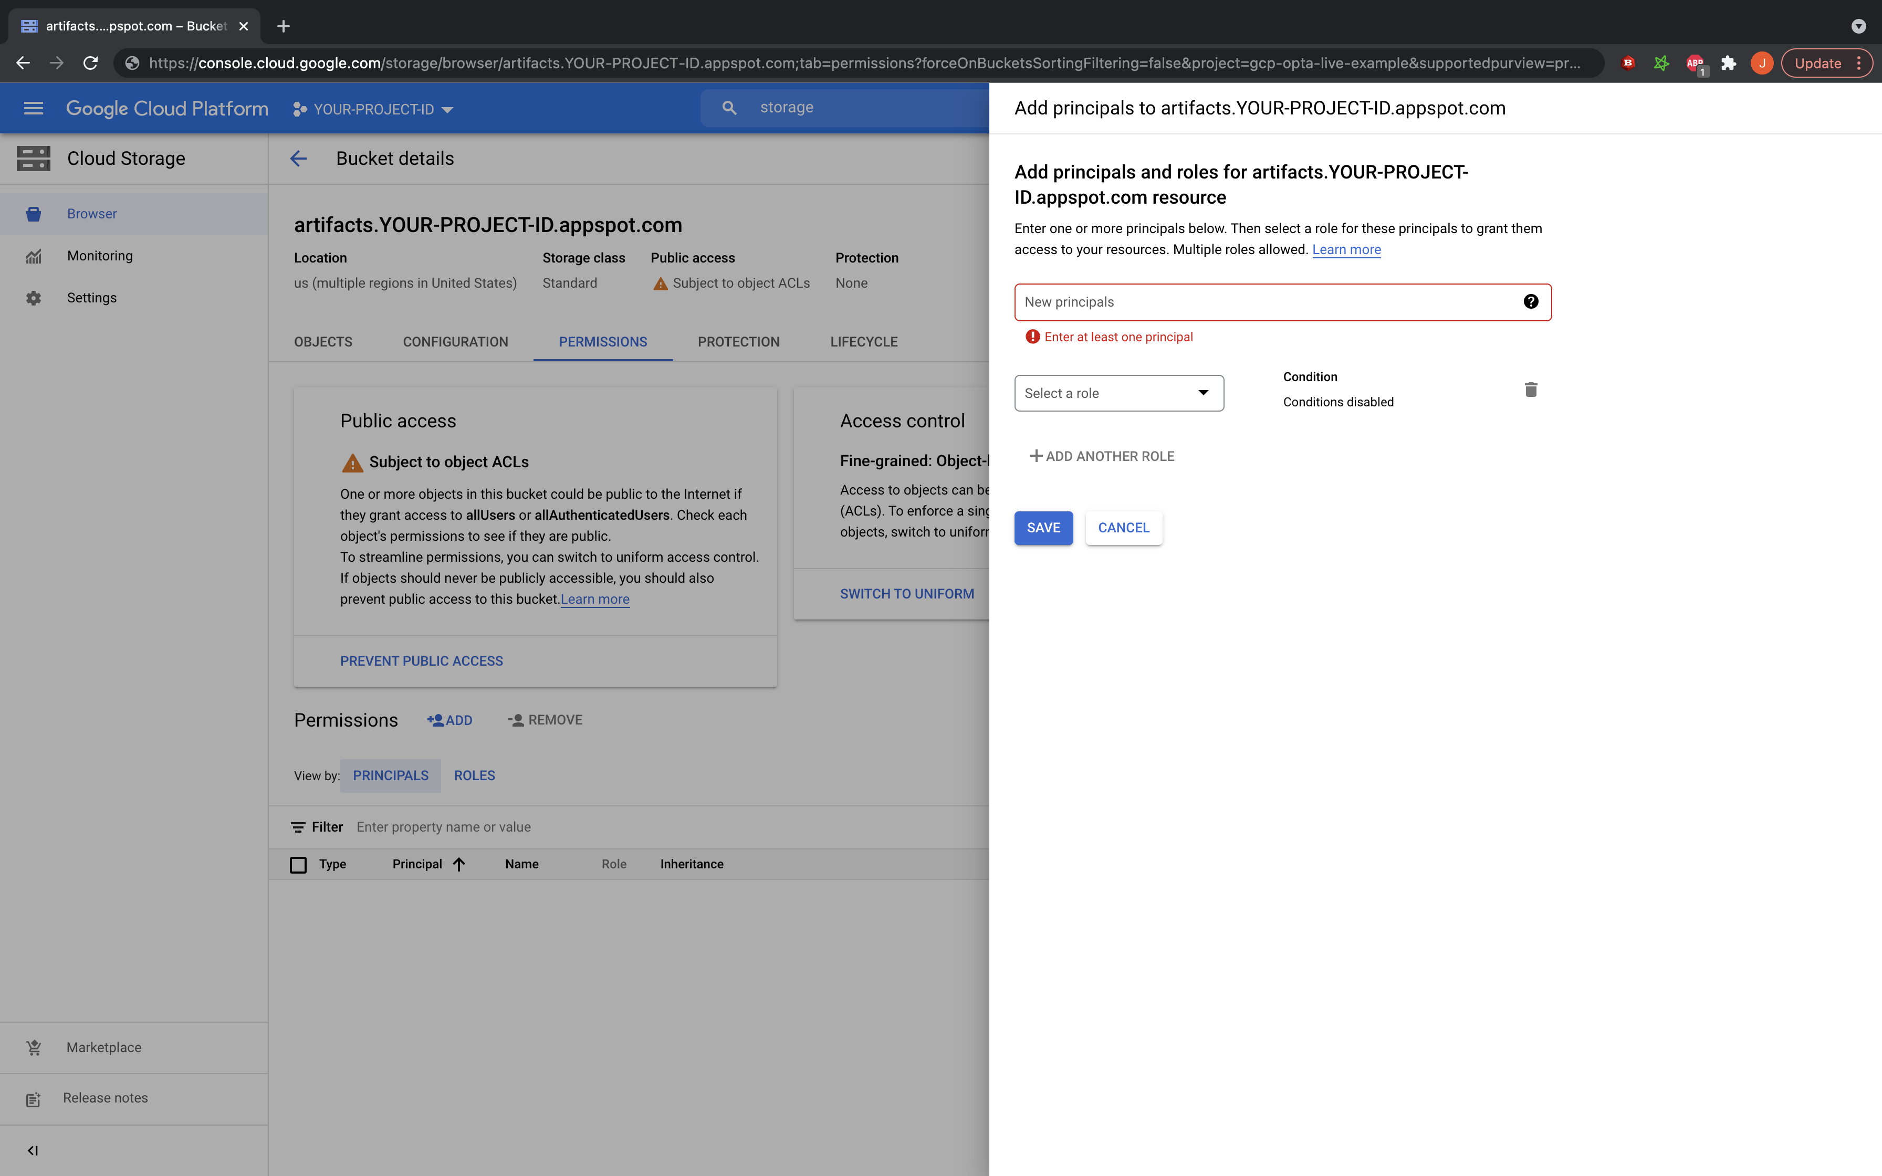Open the hamburger navigation menu
The image size is (1882, 1176).
tap(34, 108)
